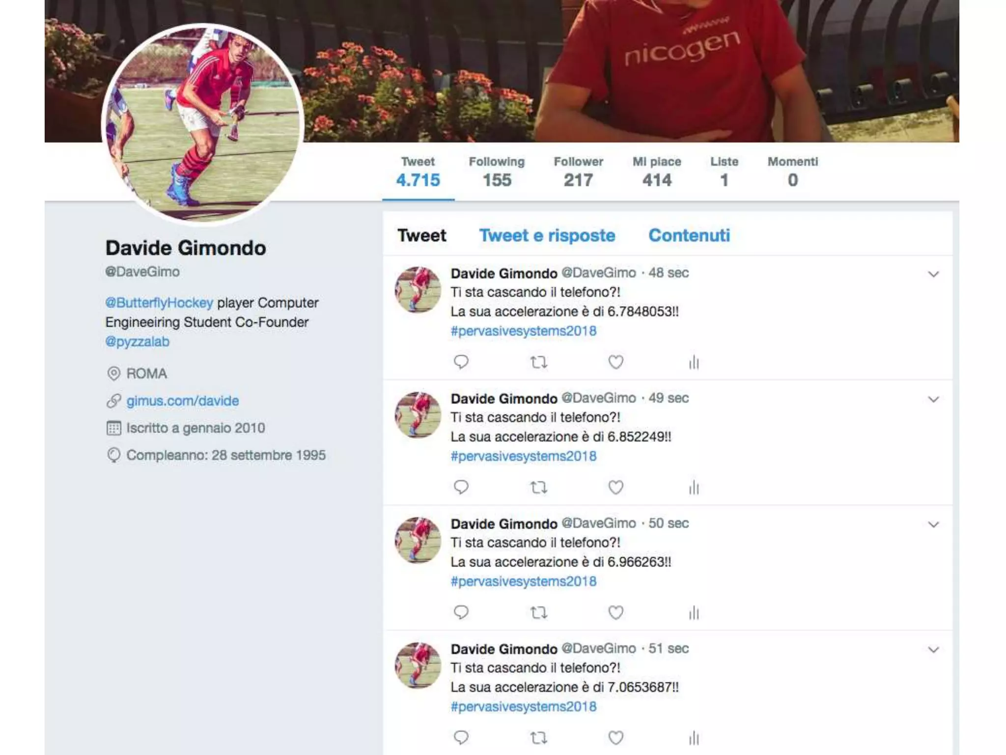Open analytics for the 51 sec tweet
1006x755 pixels.
pyautogui.click(x=694, y=738)
